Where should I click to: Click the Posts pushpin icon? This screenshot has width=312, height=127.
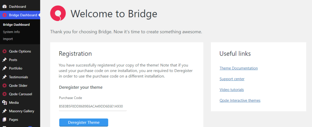(4, 60)
